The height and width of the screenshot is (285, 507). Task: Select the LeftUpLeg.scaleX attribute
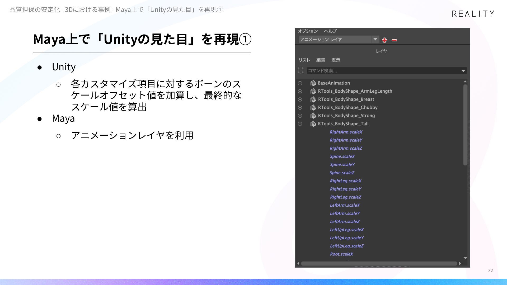point(347,230)
